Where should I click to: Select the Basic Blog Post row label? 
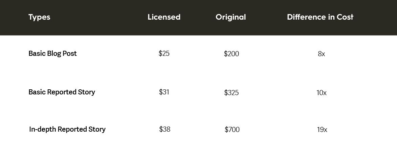pyautogui.click(x=52, y=53)
